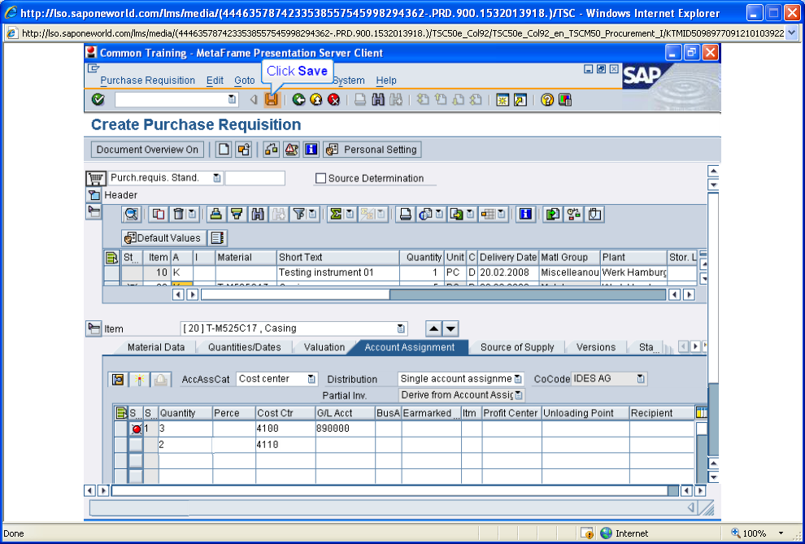Click the Other Purchase Requisition icon

pos(243,150)
